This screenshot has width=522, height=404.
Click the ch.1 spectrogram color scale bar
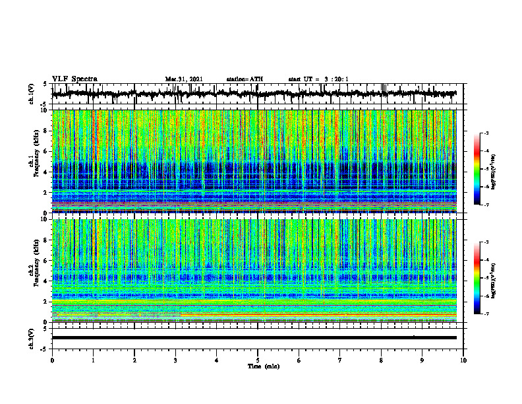point(477,169)
